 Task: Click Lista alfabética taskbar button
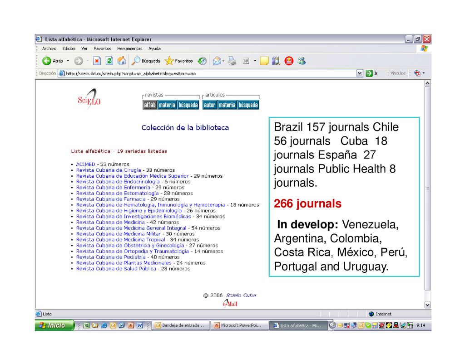click(298, 325)
